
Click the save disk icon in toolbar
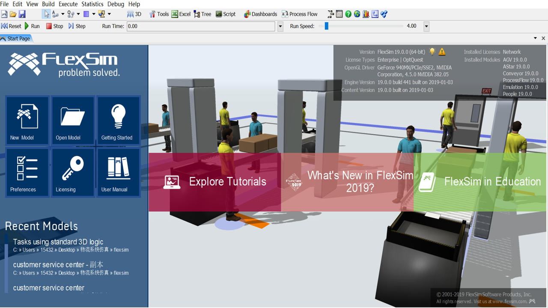(x=22, y=14)
